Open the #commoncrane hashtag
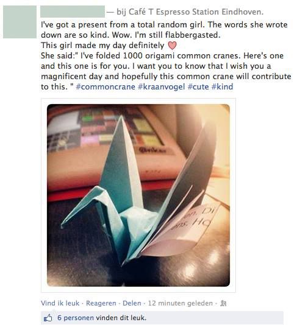 point(106,86)
